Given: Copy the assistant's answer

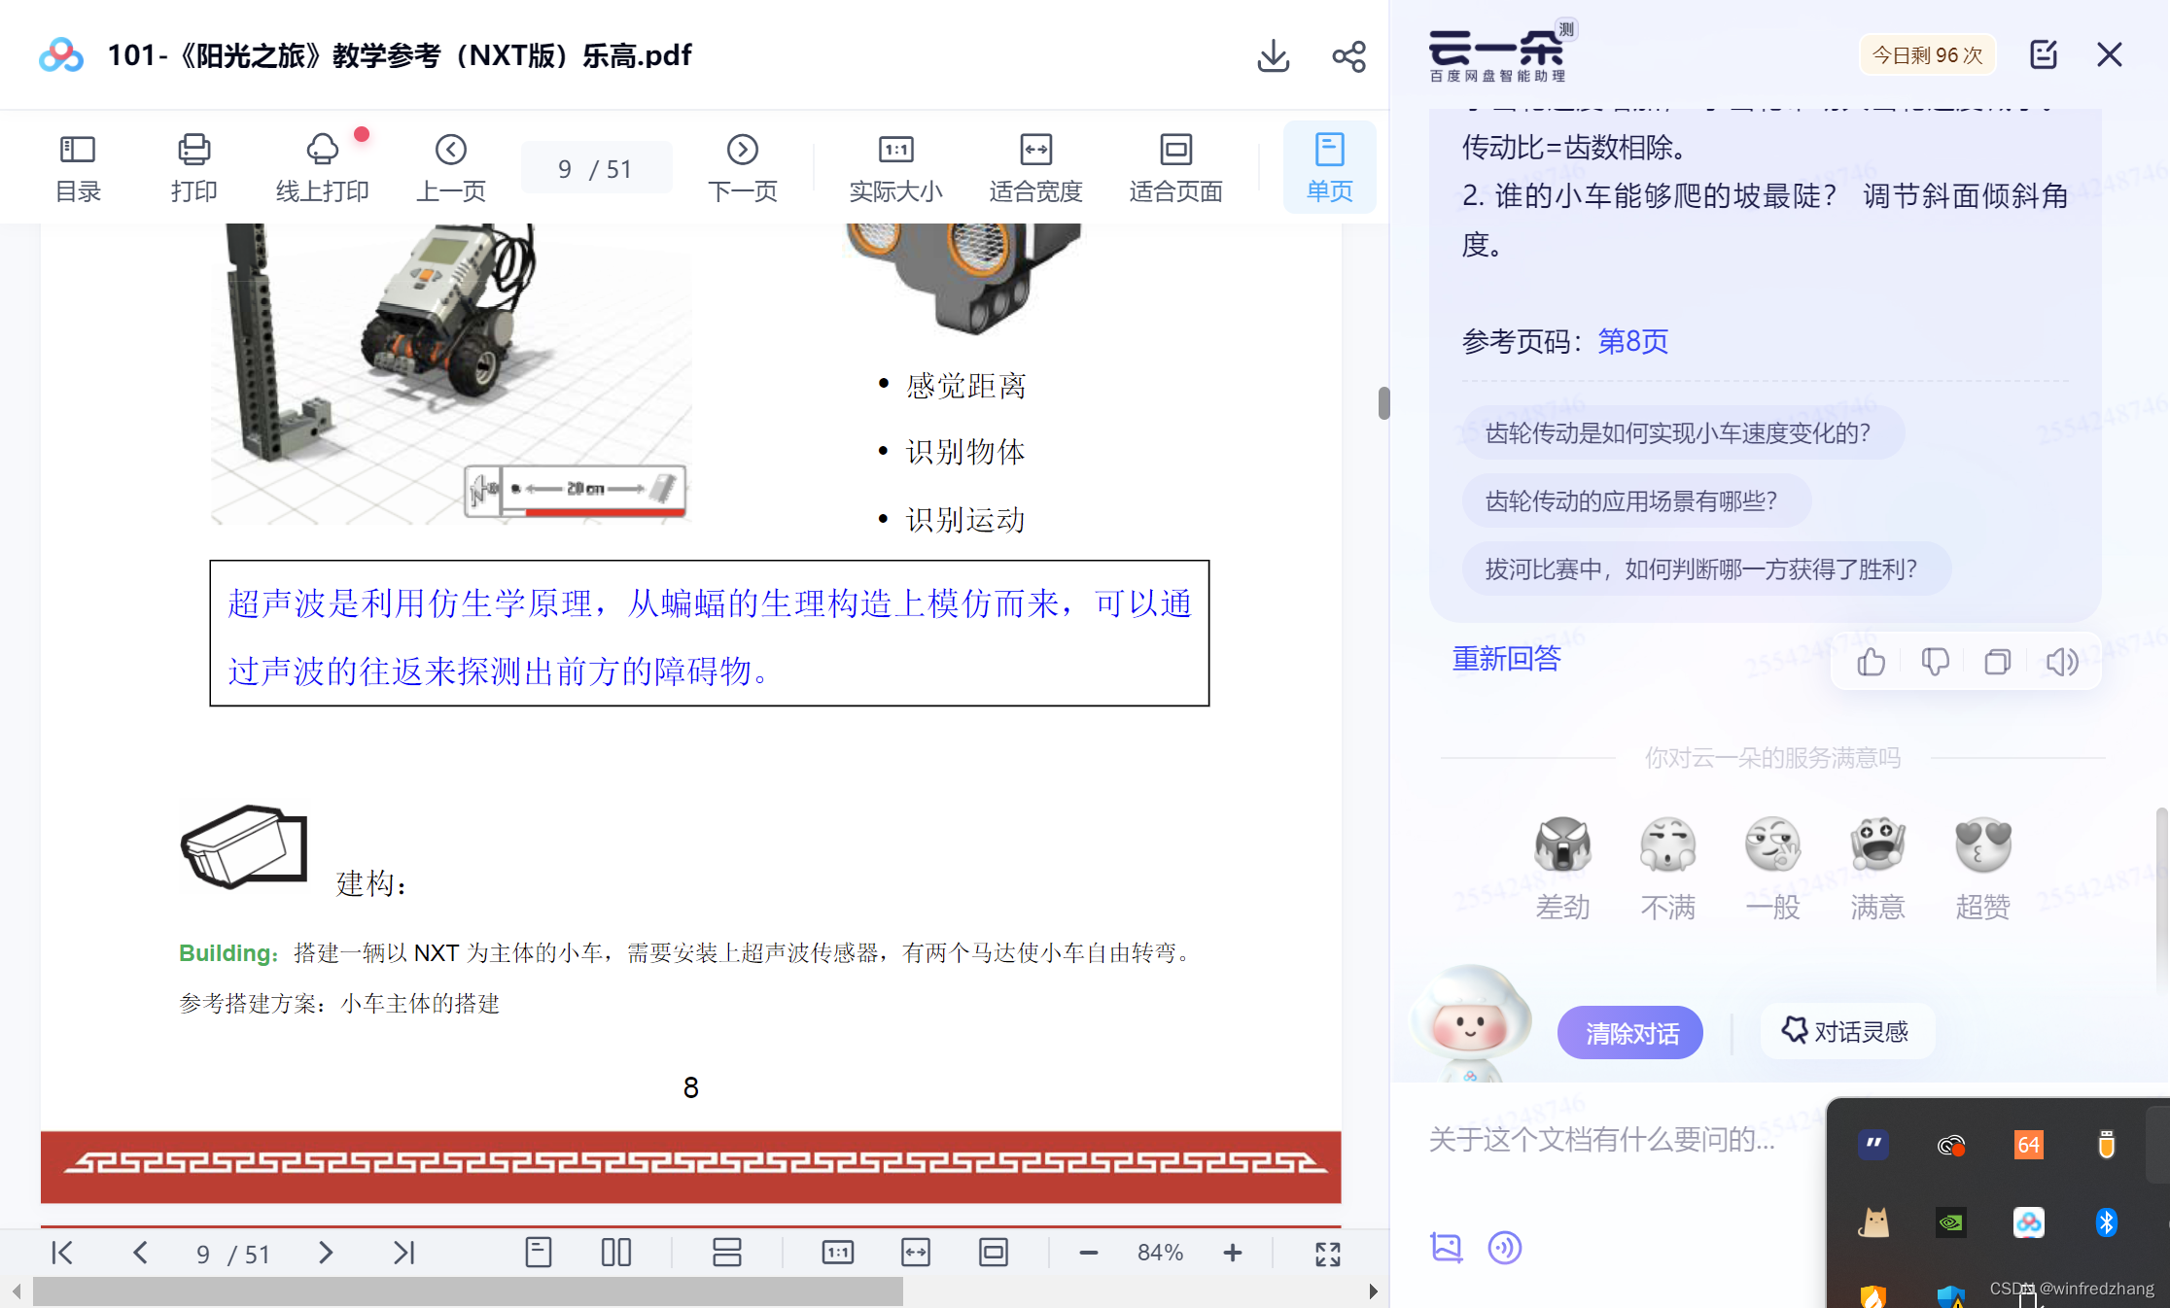Looking at the screenshot, I should [1998, 662].
